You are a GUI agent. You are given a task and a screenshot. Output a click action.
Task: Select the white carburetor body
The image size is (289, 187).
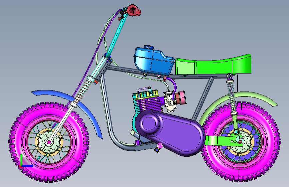169,101
